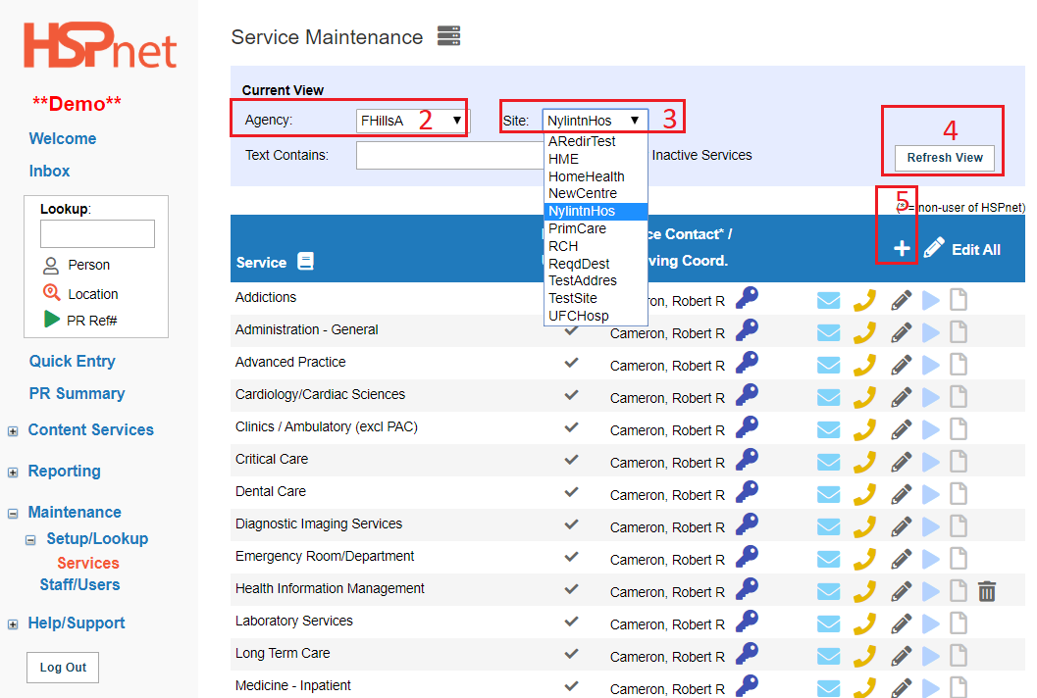Screen dimensions: 1037x698
Task: Click the envelope icon for Addictions
Action: point(829,301)
